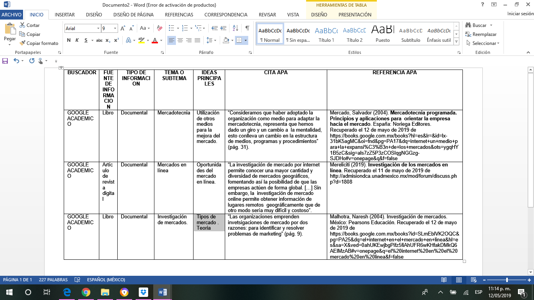Open the REFERENCIAS ribbon tab
The height and width of the screenshot is (300, 534).
coord(179,15)
